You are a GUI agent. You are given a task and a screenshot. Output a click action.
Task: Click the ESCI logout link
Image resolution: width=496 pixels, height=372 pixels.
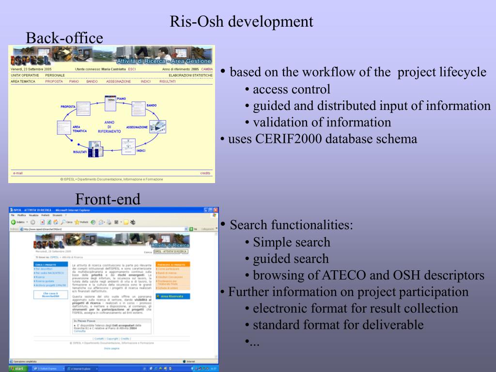(132, 69)
